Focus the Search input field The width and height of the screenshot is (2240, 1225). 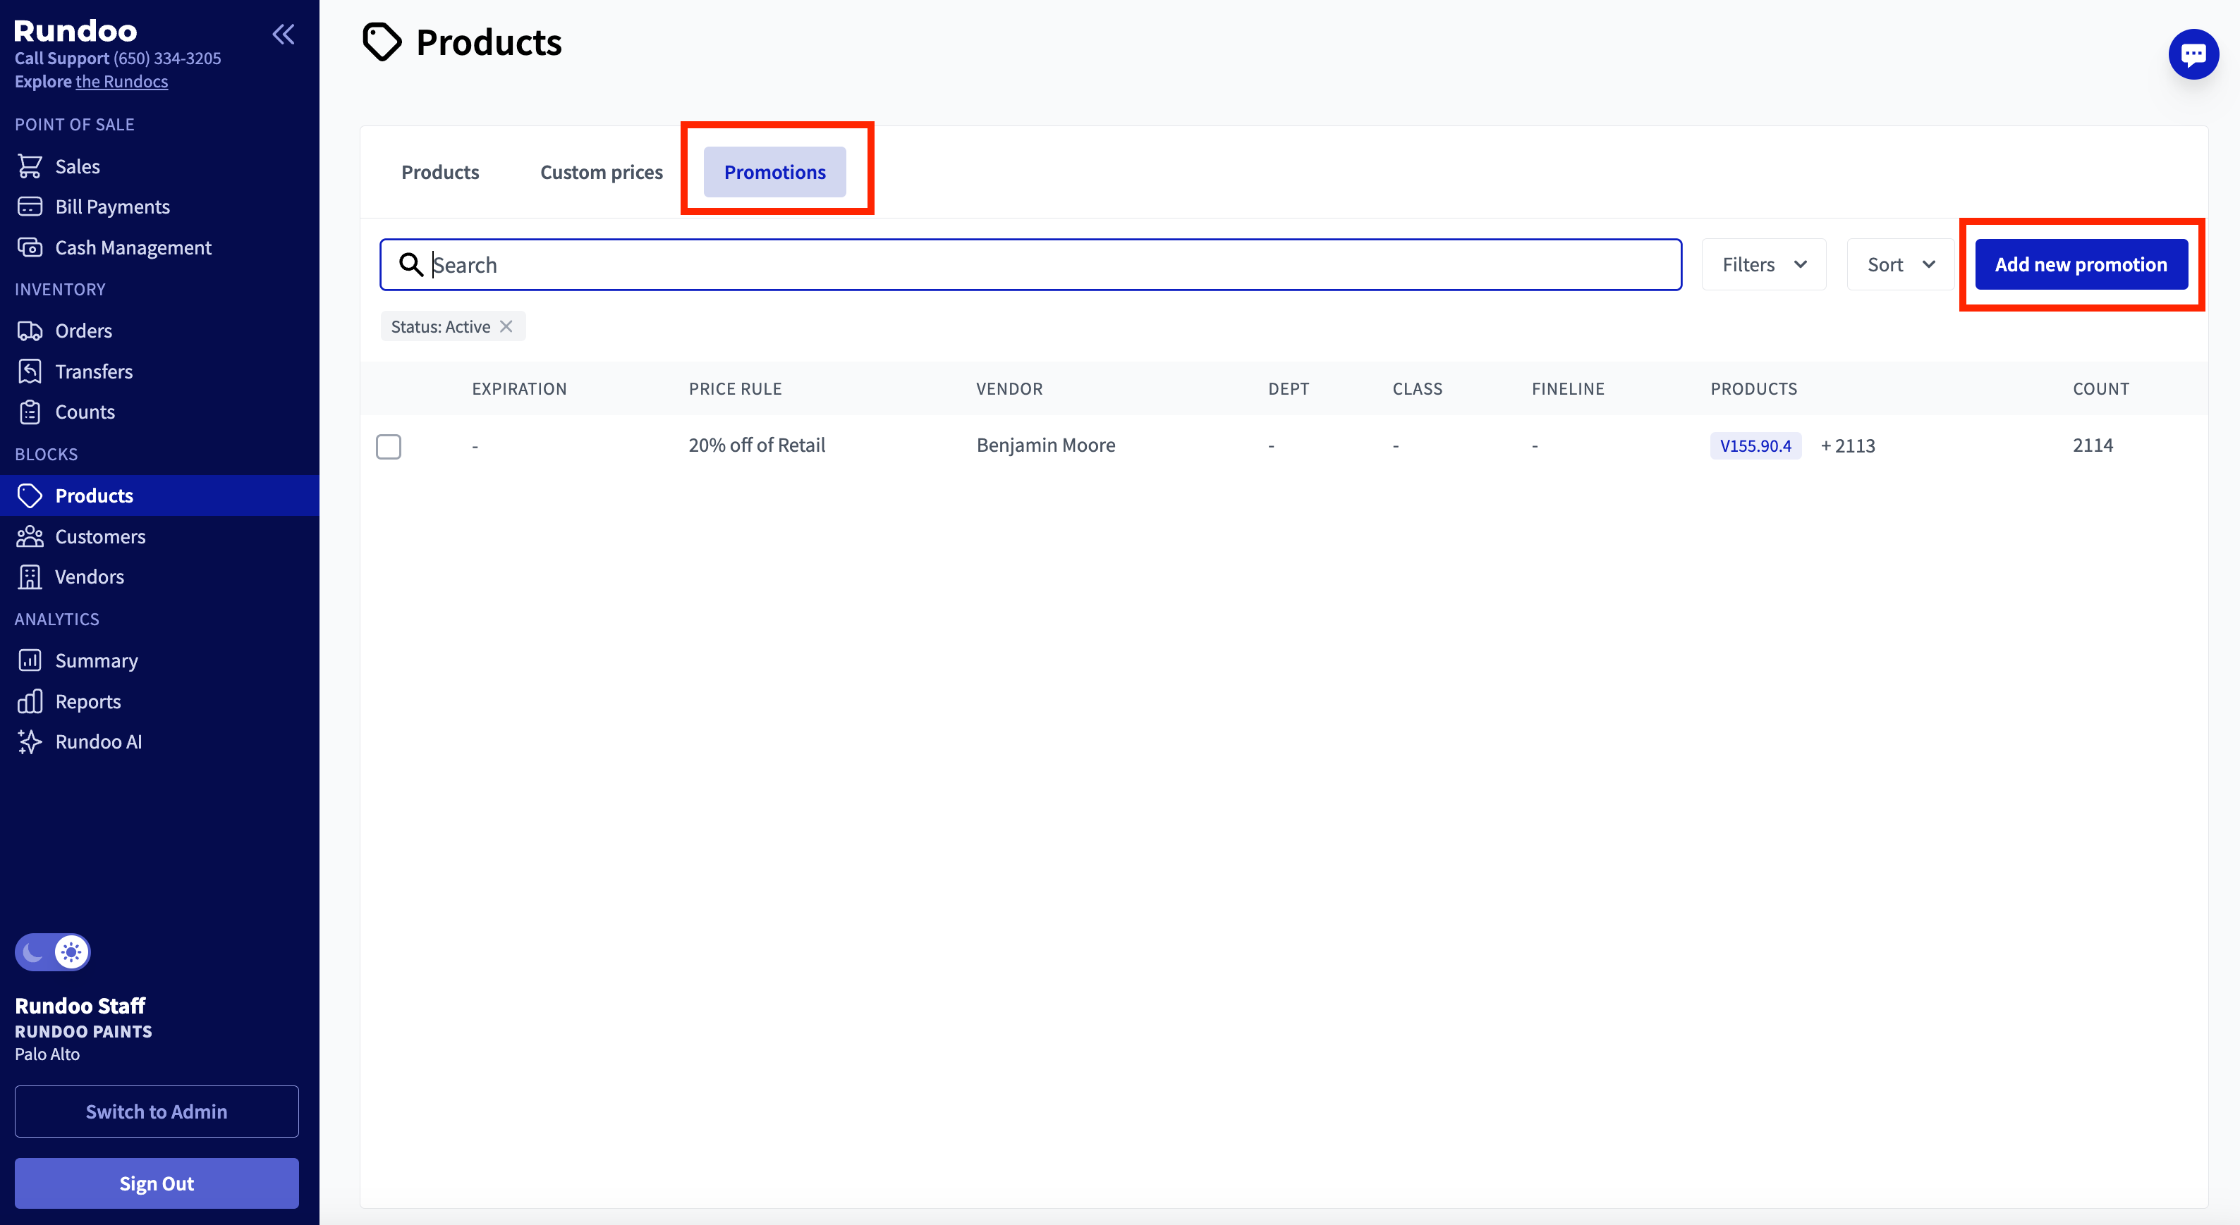(1030, 264)
